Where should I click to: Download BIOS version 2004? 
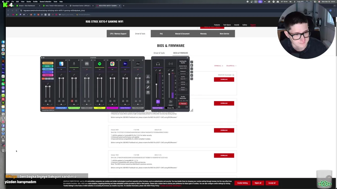(224, 130)
